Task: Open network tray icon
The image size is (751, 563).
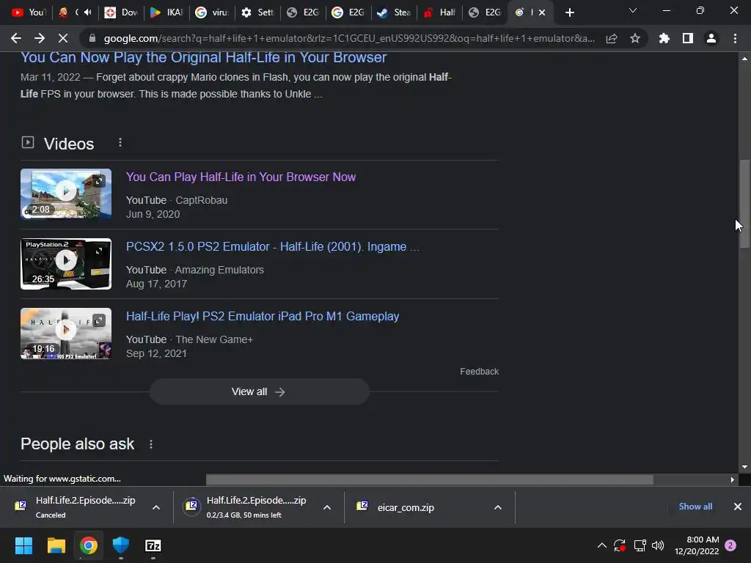Action: click(x=640, y=545)
